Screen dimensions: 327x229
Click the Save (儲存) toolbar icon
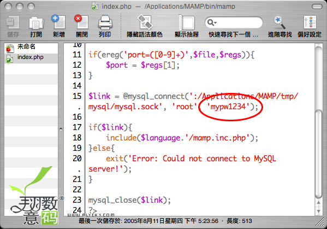click(x=13, y=22)
